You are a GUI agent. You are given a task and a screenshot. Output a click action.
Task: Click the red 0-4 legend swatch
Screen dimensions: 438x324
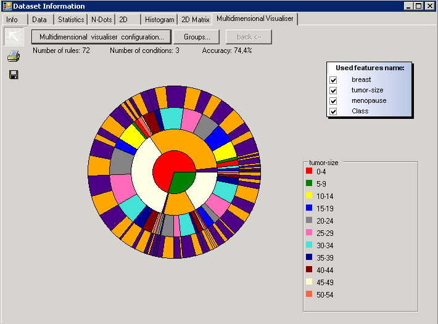(x=309, y=171)
